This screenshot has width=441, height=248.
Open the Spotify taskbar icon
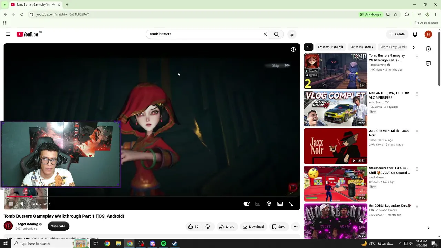point(164,244)
